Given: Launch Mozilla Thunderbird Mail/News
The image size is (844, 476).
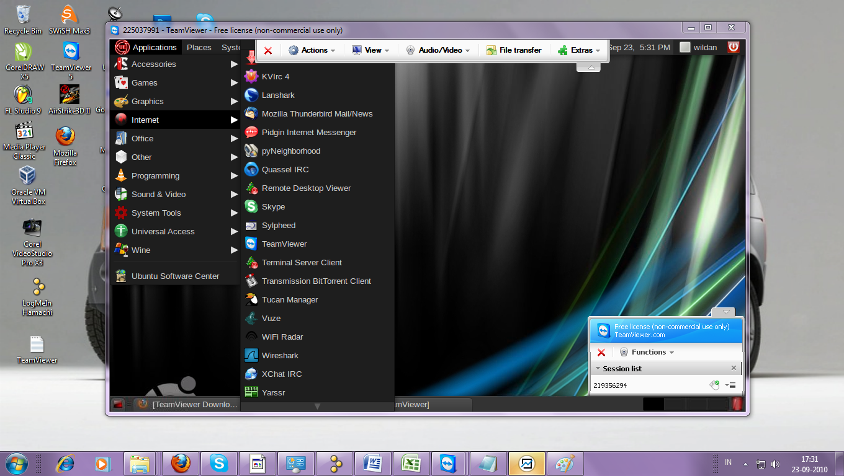Looking at the screenshot, I should tap(317, 113).
